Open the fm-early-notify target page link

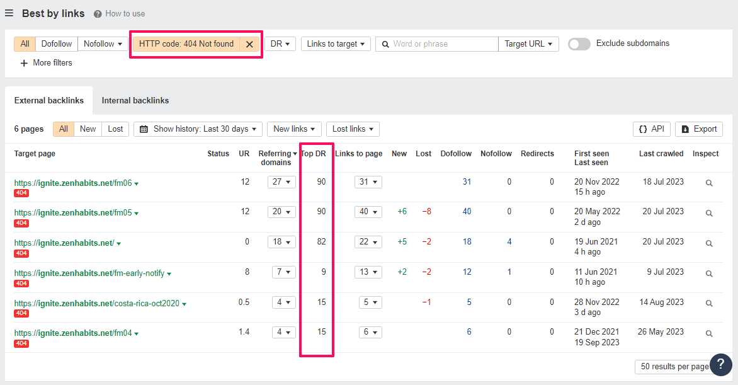pyautogui.click(x=89, y=273)
